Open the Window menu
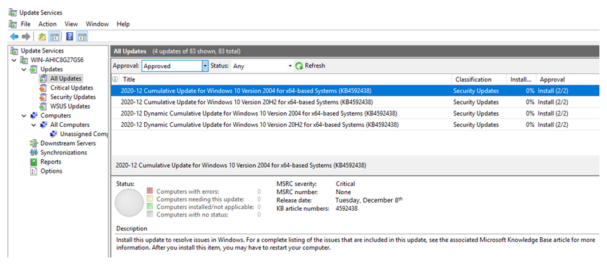This screenshot has height=265, width=607. pyautogui.click(x=97, y=24)
